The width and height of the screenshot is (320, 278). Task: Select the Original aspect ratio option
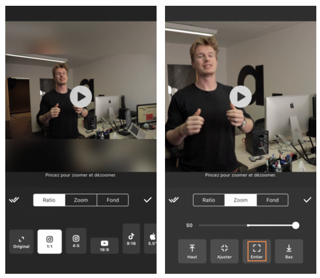tap(22, 242)
